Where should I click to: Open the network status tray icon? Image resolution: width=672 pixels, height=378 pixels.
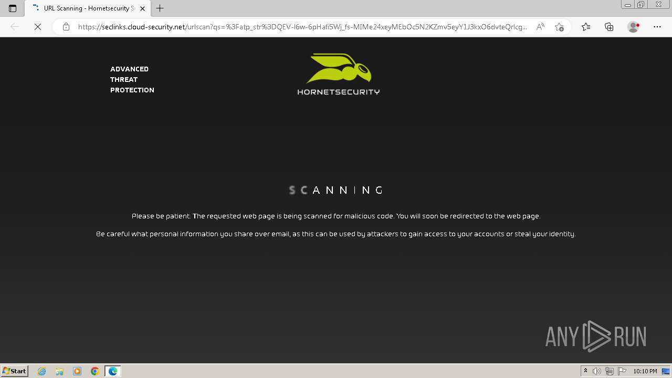pos(609,371)
